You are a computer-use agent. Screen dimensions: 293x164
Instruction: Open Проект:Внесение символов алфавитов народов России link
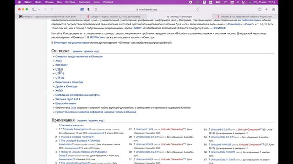[96, 112]
